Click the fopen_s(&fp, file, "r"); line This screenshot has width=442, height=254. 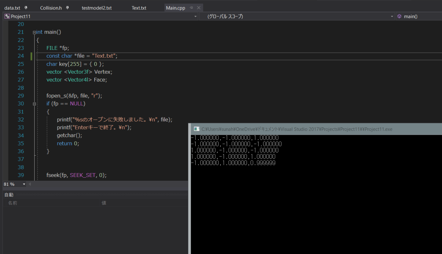click(x=74, y=96)
